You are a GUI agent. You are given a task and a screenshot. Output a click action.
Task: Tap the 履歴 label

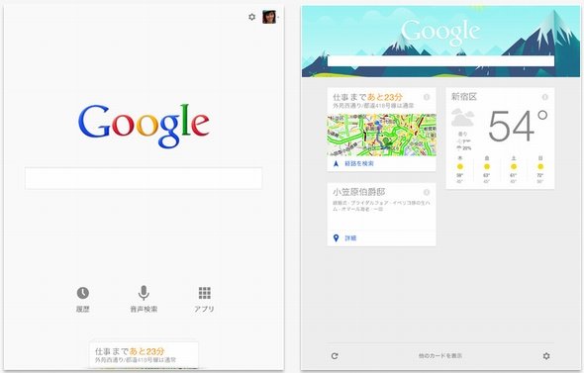[x=83, y=309]
